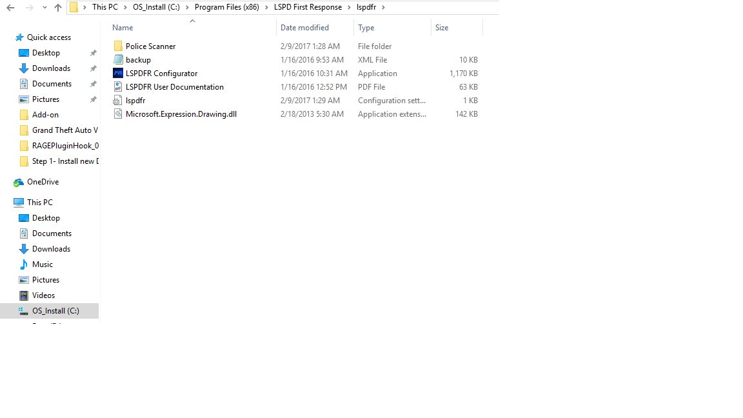Viewport: 743px width, 418px height.
Task: Select LSPD First Response breadcrumb segment
Action: click(x=308, y=7)
